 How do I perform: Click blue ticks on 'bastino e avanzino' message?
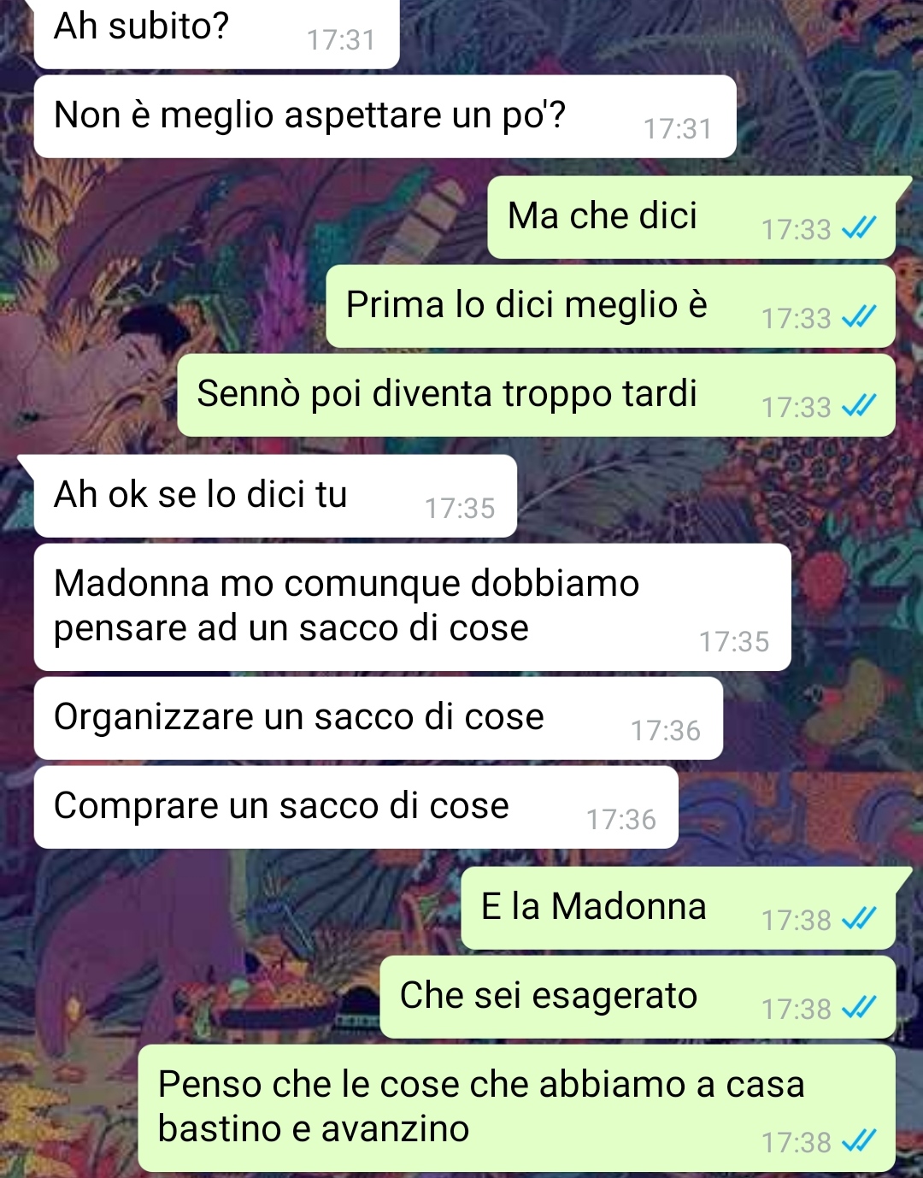[859, 1140]
